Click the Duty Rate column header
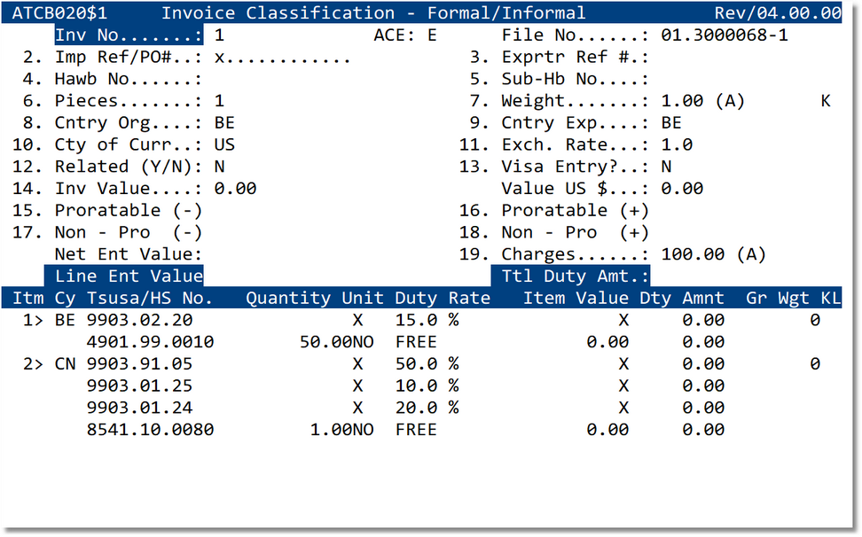The height and width of the screenshot is (537, 862). pos(442,298)
